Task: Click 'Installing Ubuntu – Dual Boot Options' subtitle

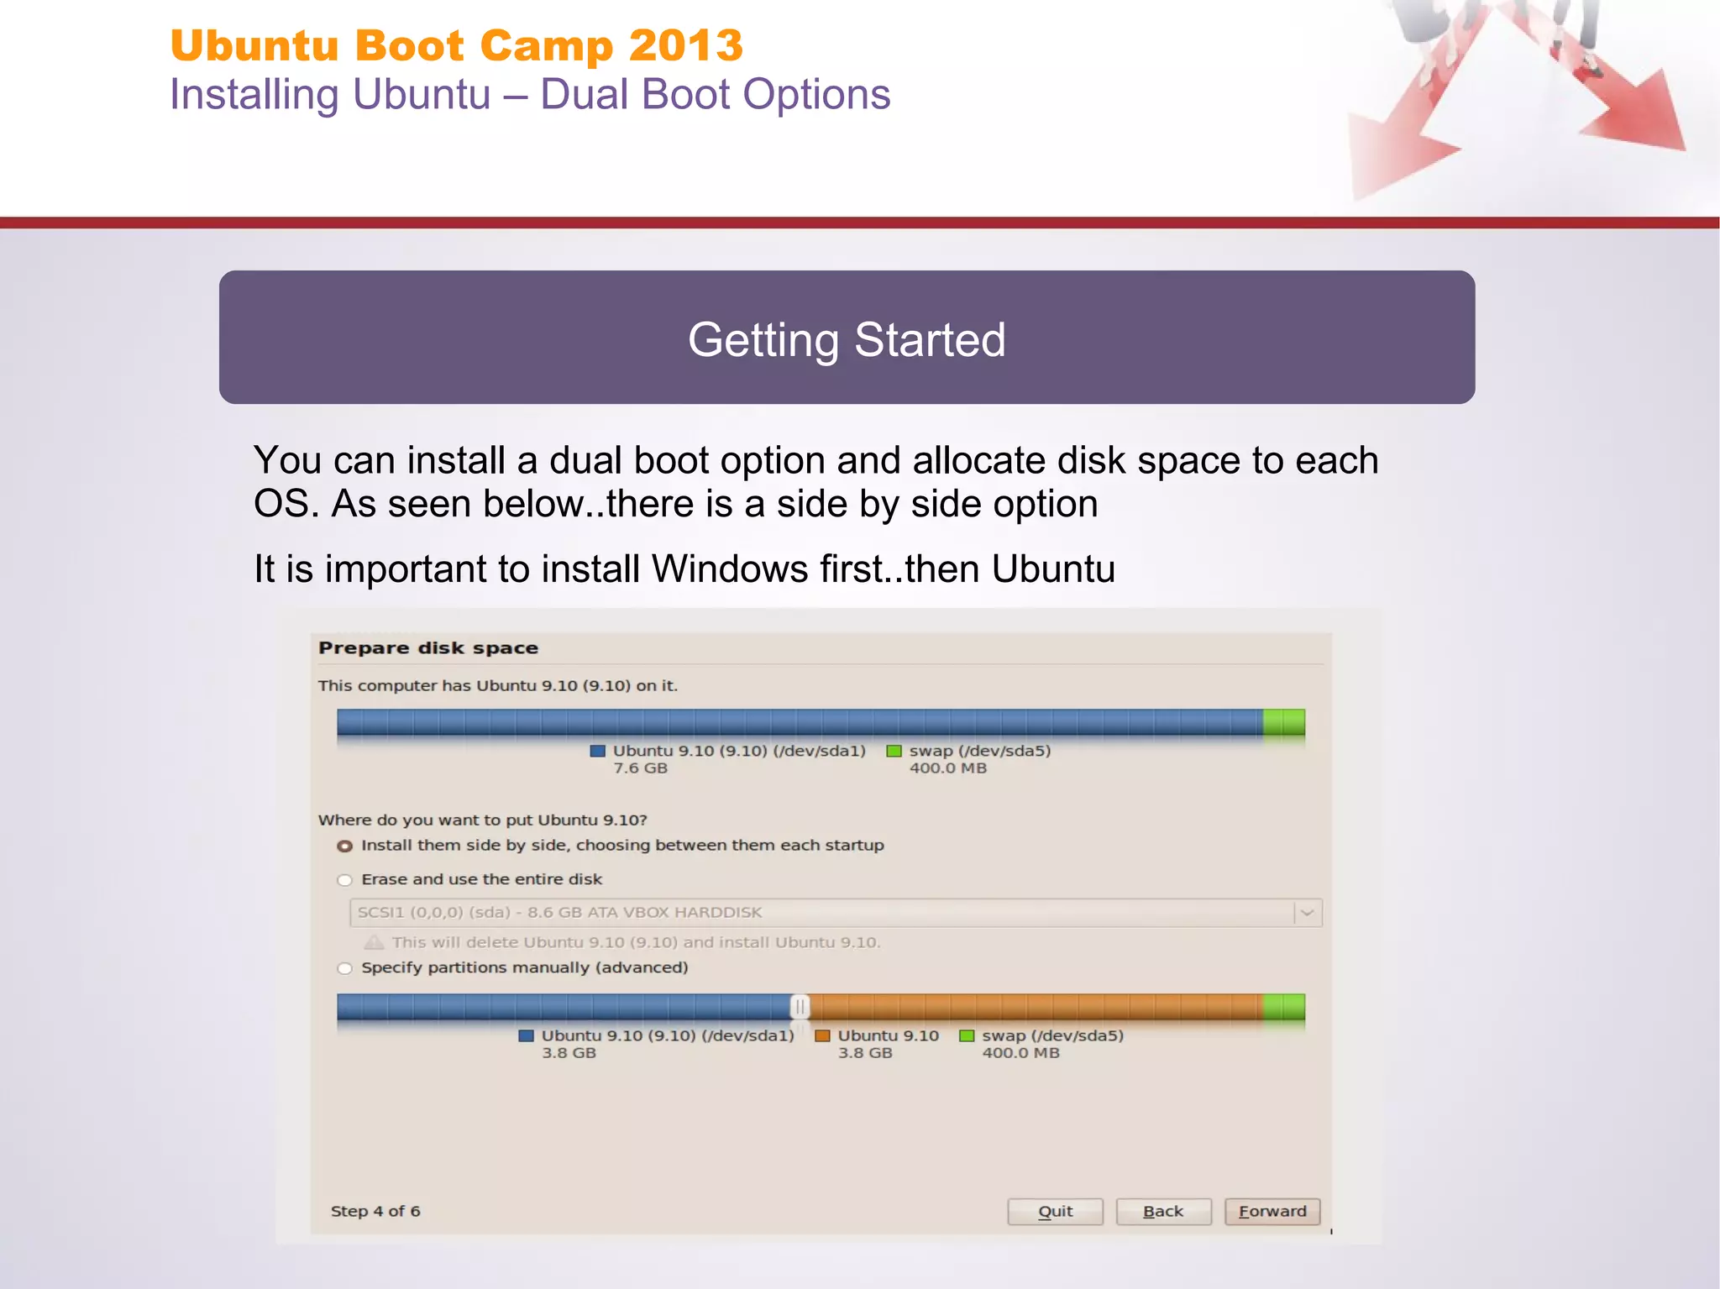Action: [x=530, y=94]
